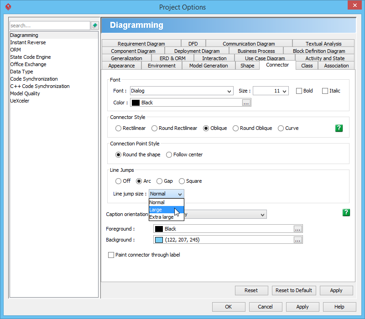Close the Project Options dialog
365x319 pixels.
(x=355, y=5)
